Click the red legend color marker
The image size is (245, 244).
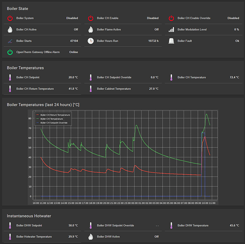(38, 115)
